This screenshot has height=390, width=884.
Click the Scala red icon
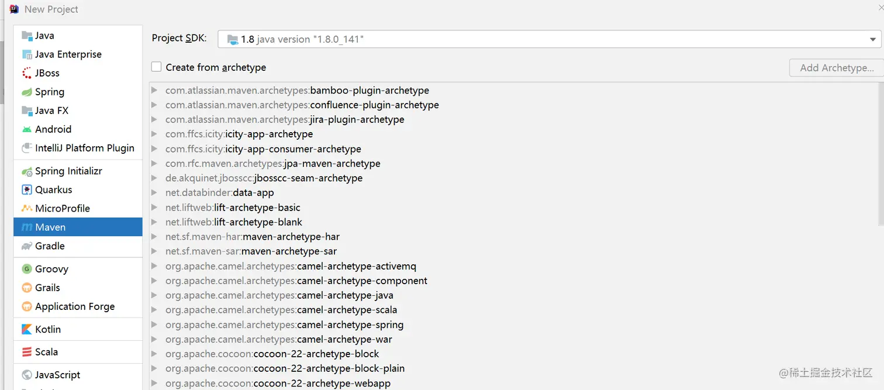tap(27, 352)
